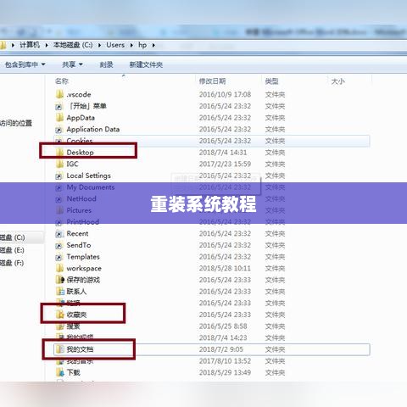Open the 共享 dropdown menu

(x=72, y=64)
